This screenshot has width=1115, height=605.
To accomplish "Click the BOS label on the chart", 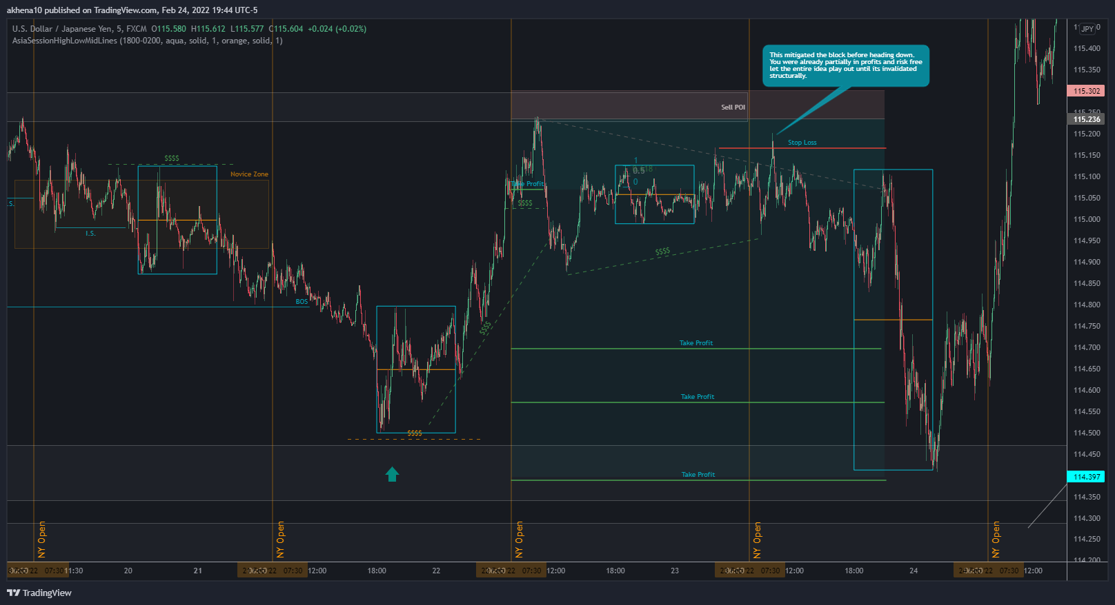I will click(302, 302).
